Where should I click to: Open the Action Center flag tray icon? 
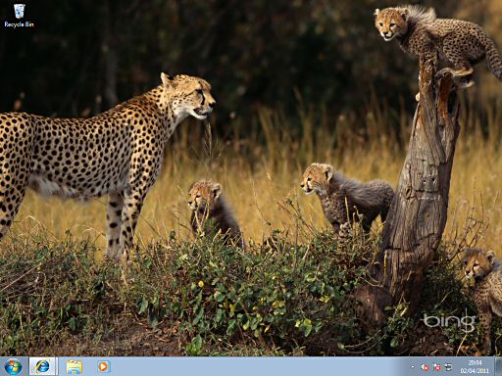click(x=436, y=367)
